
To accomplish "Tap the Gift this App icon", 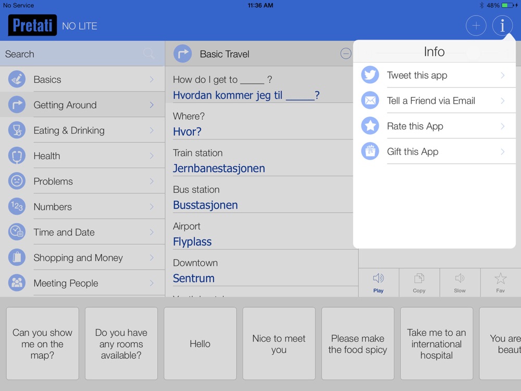I will pyautogui.click(x=370, y=151).
